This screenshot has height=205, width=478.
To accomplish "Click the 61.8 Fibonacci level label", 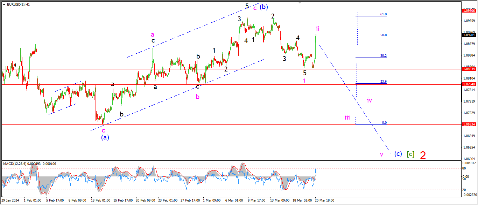I will pos(383,14).
